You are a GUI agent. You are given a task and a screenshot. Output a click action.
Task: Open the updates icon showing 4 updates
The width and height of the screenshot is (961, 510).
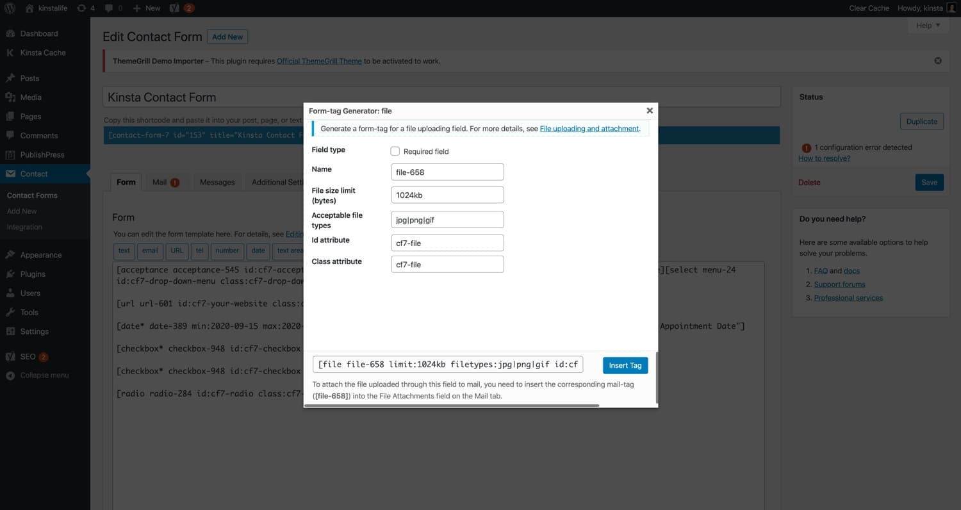[x=84, y=8]
